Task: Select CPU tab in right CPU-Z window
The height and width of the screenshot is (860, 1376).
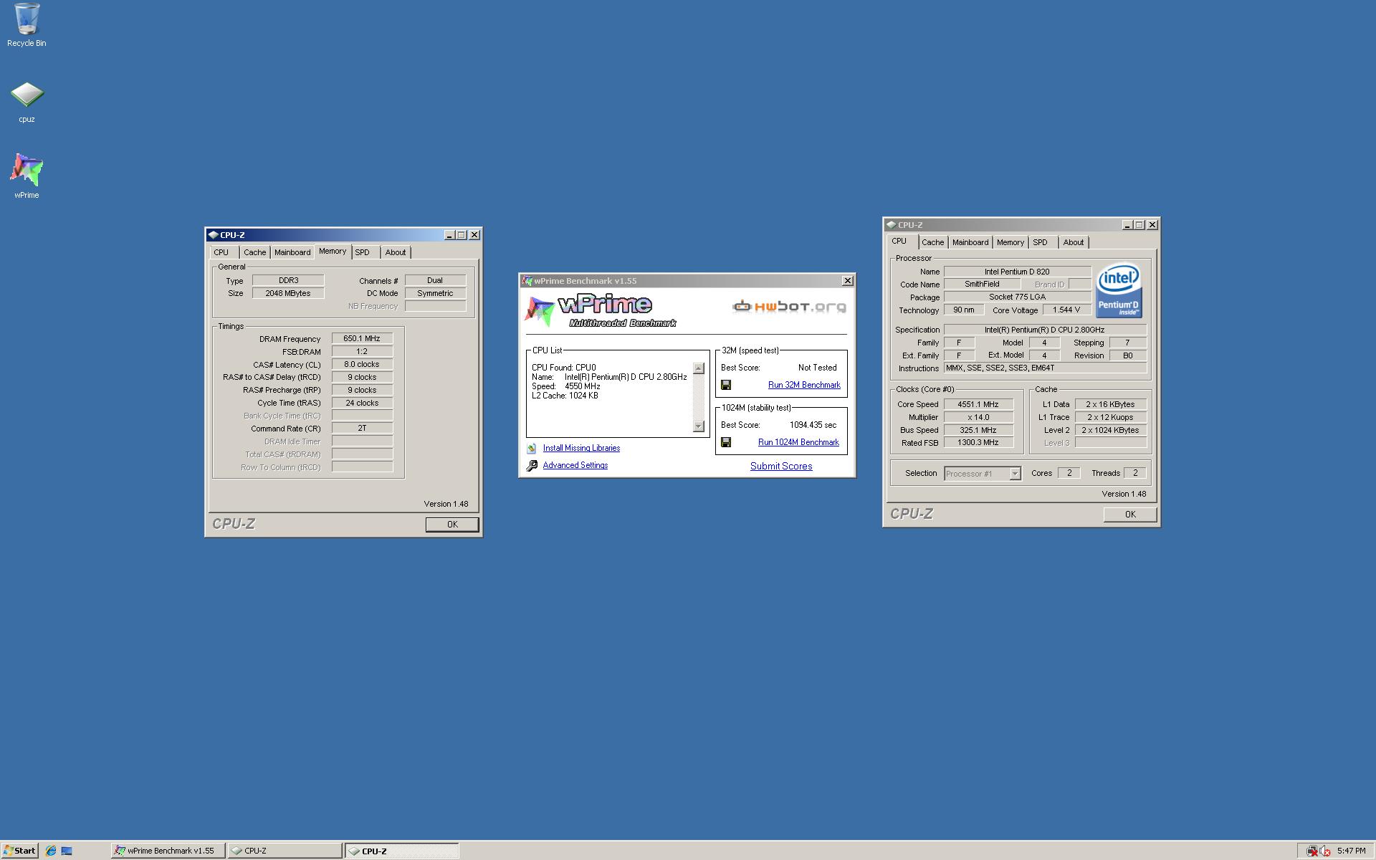Action: coord(899,242)
